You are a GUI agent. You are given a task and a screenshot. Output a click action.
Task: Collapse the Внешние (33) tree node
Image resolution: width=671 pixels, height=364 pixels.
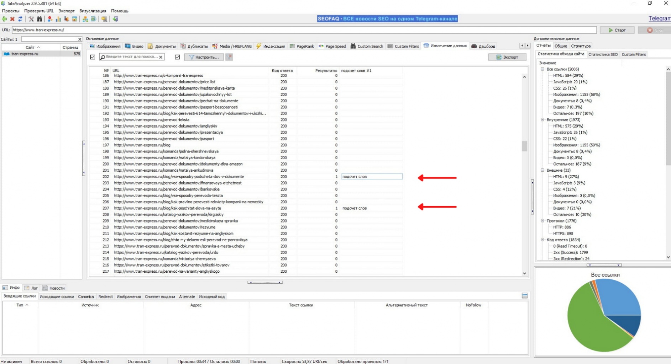tap(542, 170)
